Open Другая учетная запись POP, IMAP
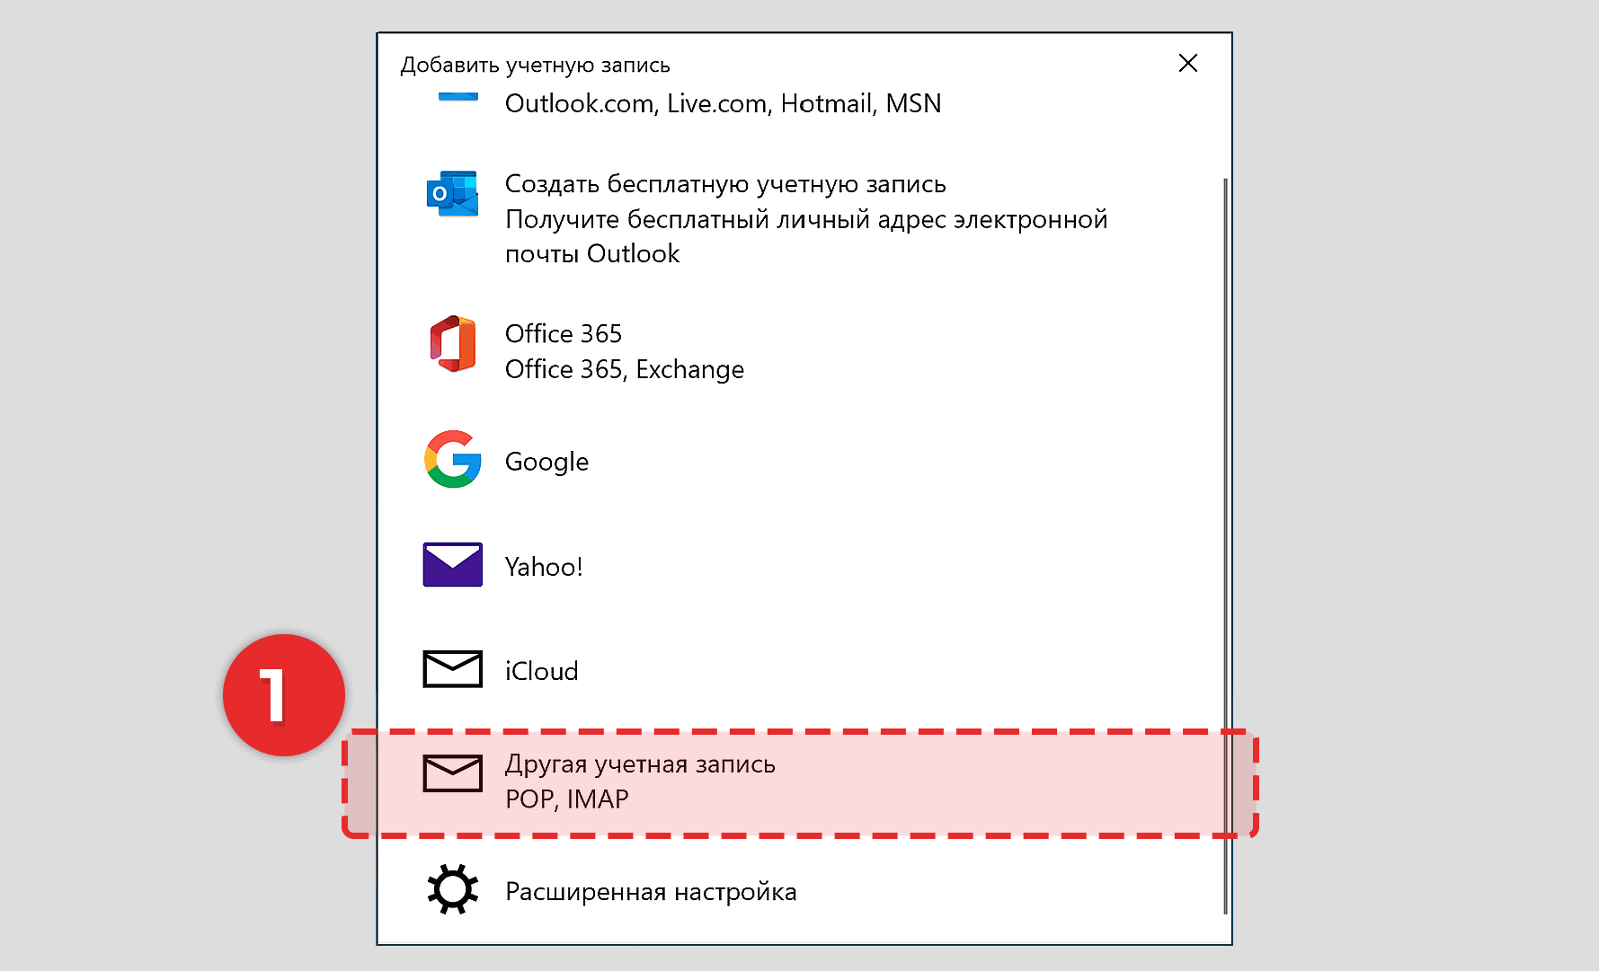Viewport: 1599px width, 971px height. point(800,782)
